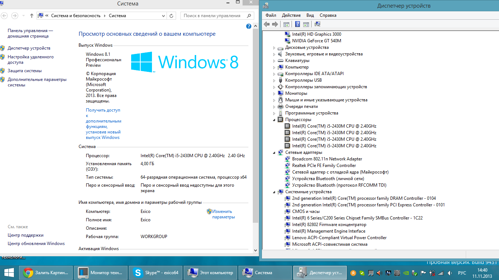Viewport: 499px width, 280px height.
Task: Click the РУС language indicator
Action: [462, 273]
